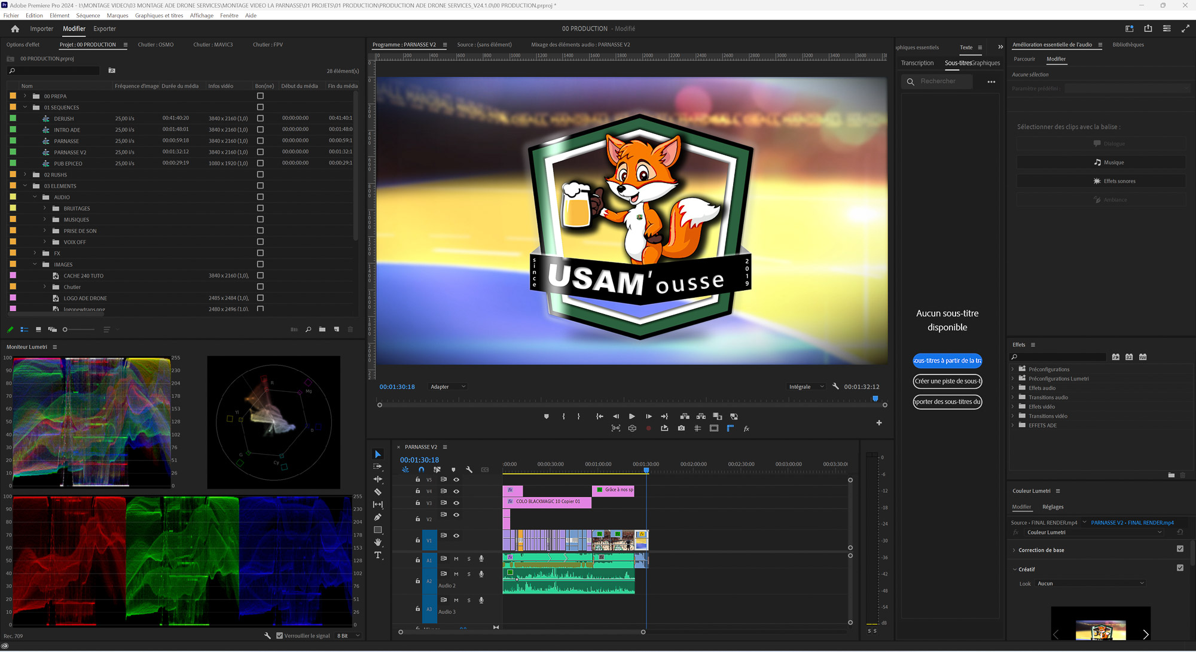Open the Transcription tab

[917, 63]
